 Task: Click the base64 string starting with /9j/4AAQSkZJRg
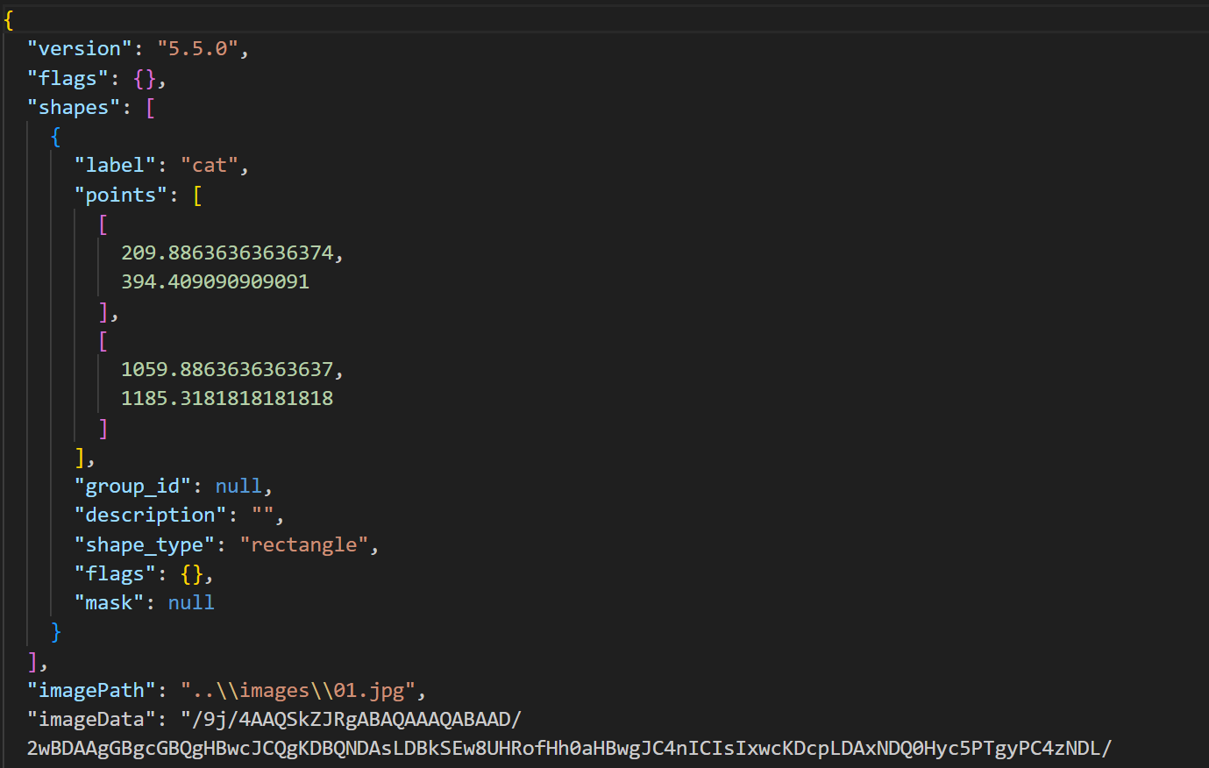pyautogui.click(x=351, y=720)
